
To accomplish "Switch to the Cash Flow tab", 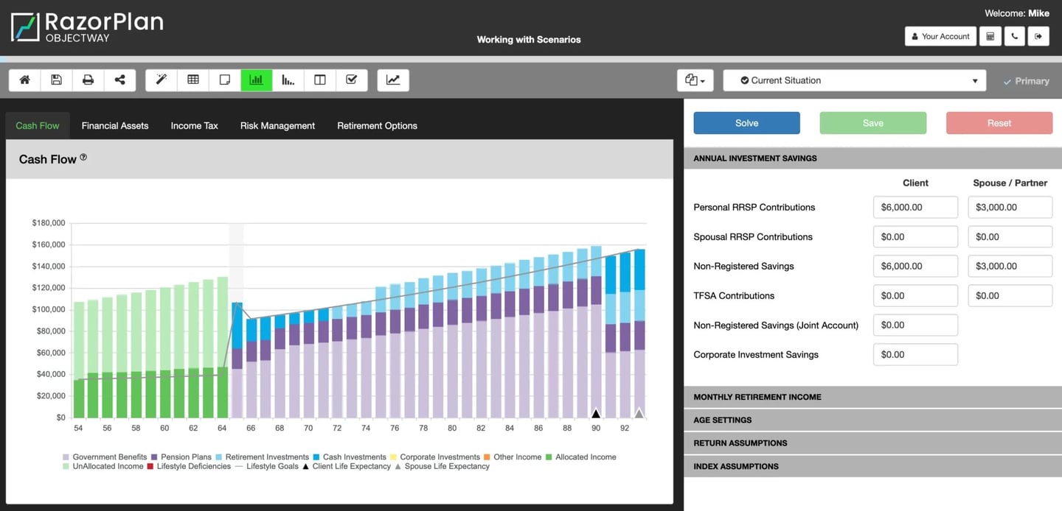I will coord(38,126).
